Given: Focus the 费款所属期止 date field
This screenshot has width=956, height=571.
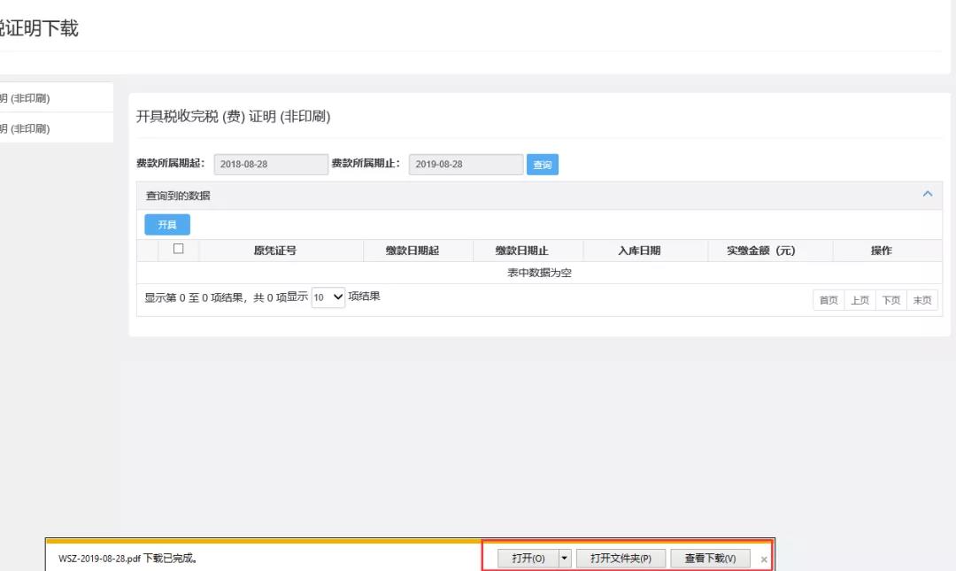Looking at the screenshot, I should tap(466, 165).
